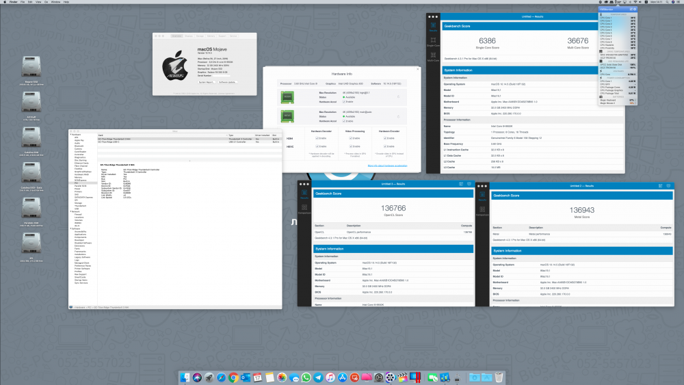Close the Hardware Info dialog
The width and height of the screenshot is (684, 385).
coord(417,68)
